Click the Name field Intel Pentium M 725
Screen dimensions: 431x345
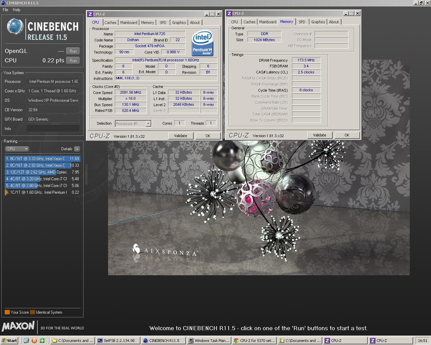click(150, 34)
